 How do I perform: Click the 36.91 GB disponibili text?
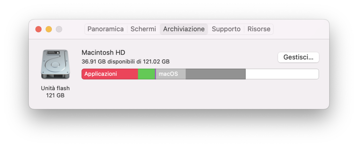pos(126,61)
